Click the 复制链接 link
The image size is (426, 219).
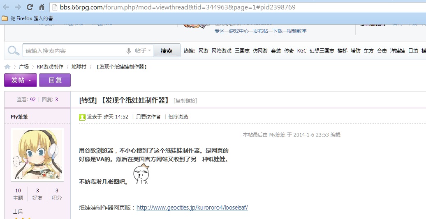pyautogui.click(x=185, y=101)
